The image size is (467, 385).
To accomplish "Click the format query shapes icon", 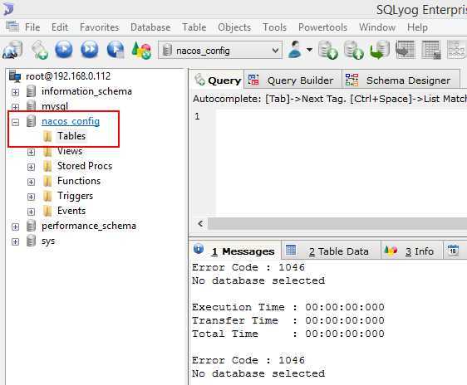I will coord(141,50).
